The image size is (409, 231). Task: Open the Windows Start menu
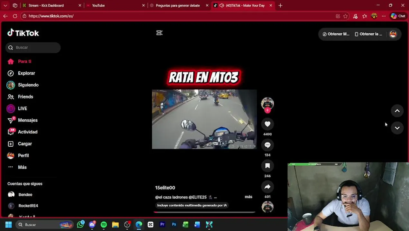[x=9, y=225]
